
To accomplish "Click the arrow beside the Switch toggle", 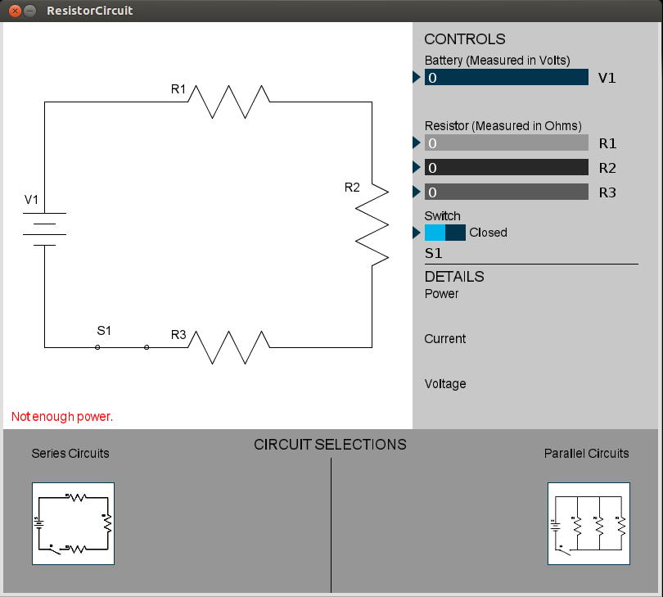I will coord(416,233).
